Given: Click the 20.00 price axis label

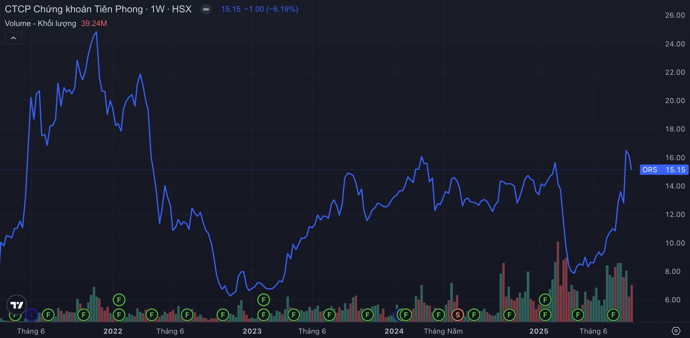Looking at the screenshot, I should 675,101.
